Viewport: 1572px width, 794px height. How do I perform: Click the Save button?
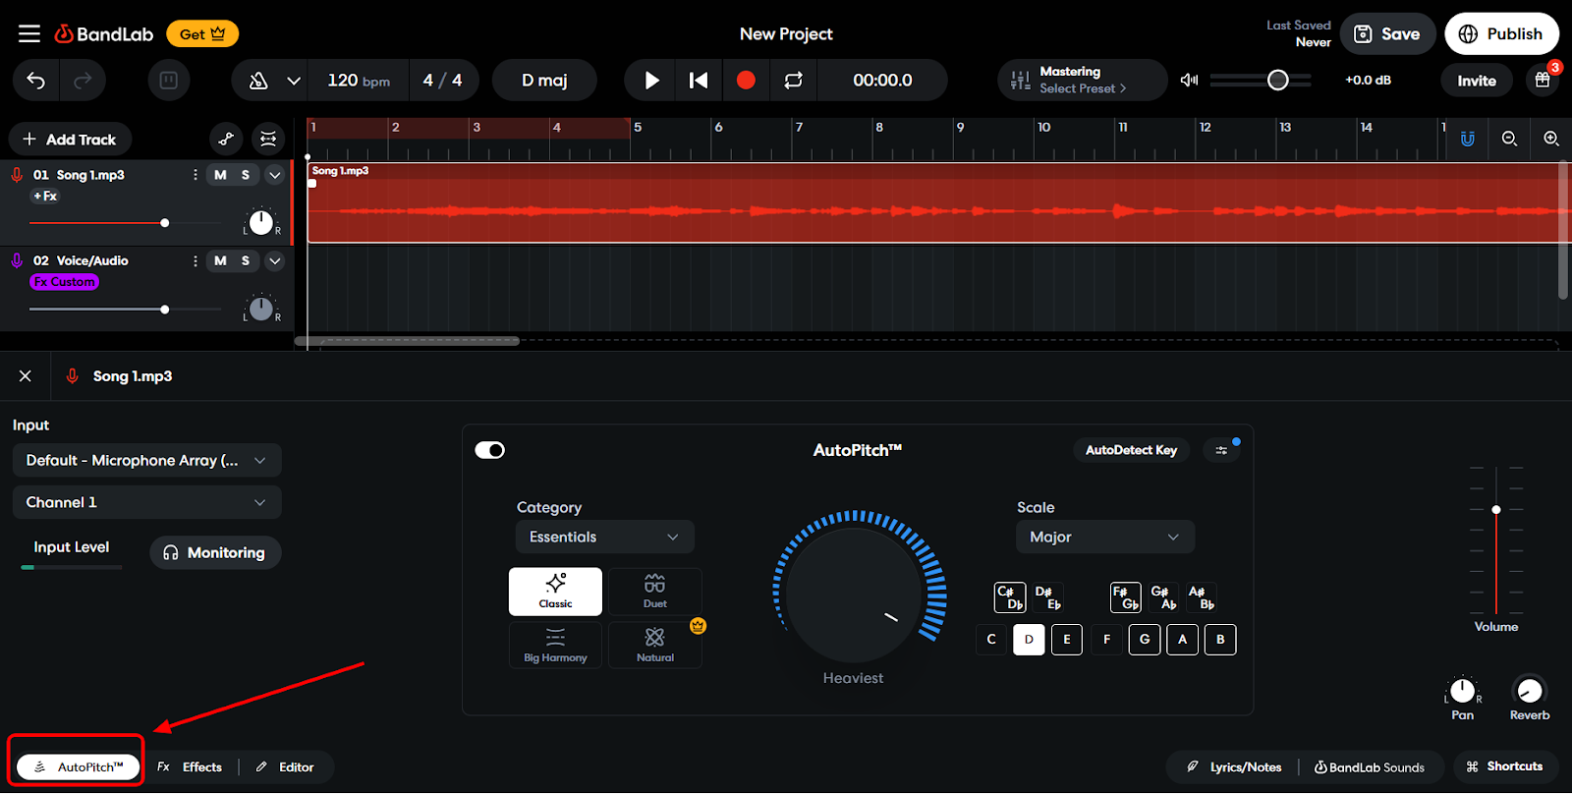pyautogui.click(x=1387, y=34)
